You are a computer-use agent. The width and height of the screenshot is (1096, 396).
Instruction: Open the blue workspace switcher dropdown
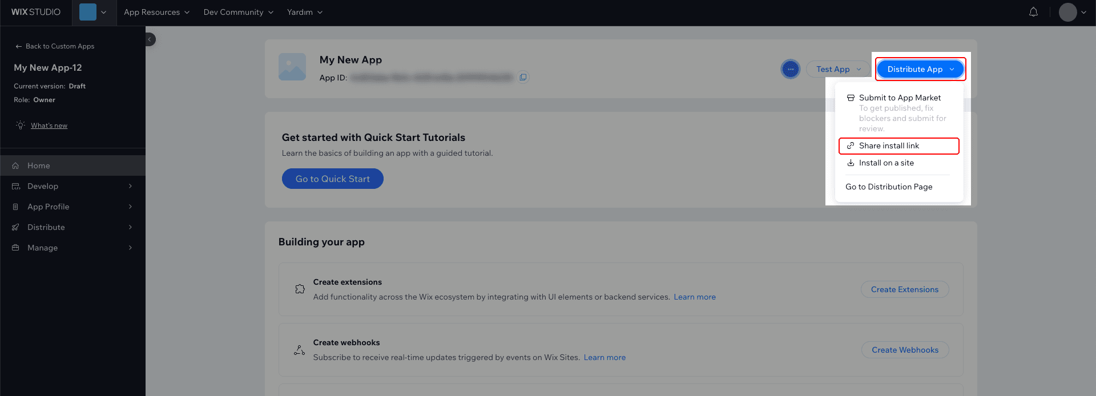click(94, 12)
